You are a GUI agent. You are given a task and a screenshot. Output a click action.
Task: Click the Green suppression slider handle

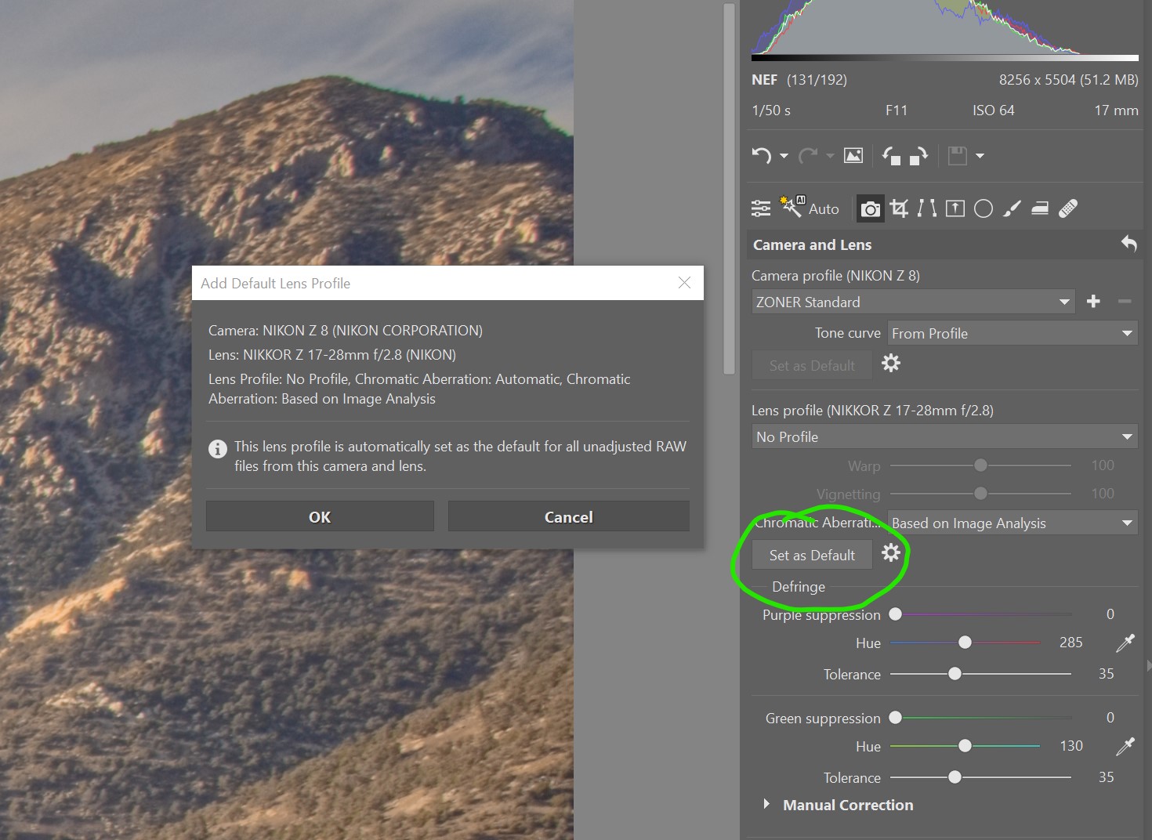pos(895,717)
